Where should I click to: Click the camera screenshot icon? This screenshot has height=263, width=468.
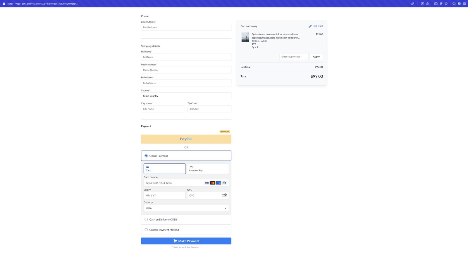pyautogui.click(x=428, y=4)
